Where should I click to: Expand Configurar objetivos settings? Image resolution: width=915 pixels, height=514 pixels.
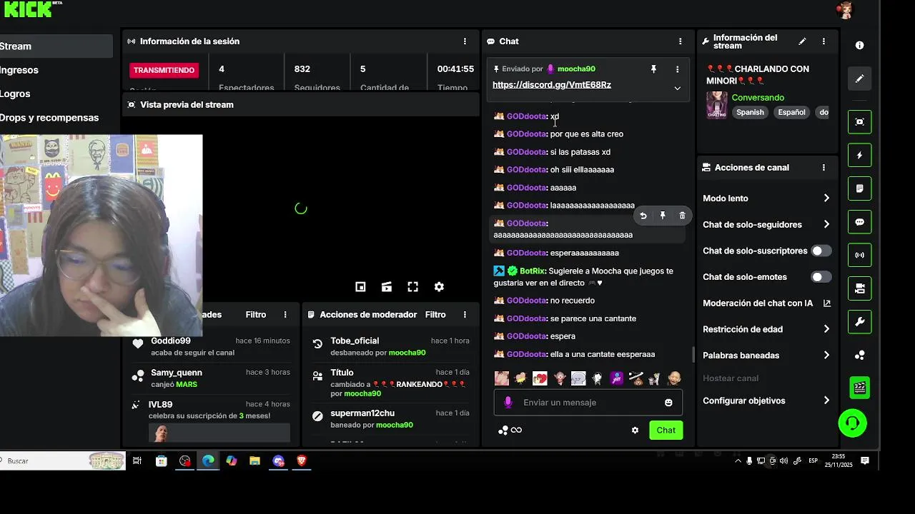coord(826,400)
